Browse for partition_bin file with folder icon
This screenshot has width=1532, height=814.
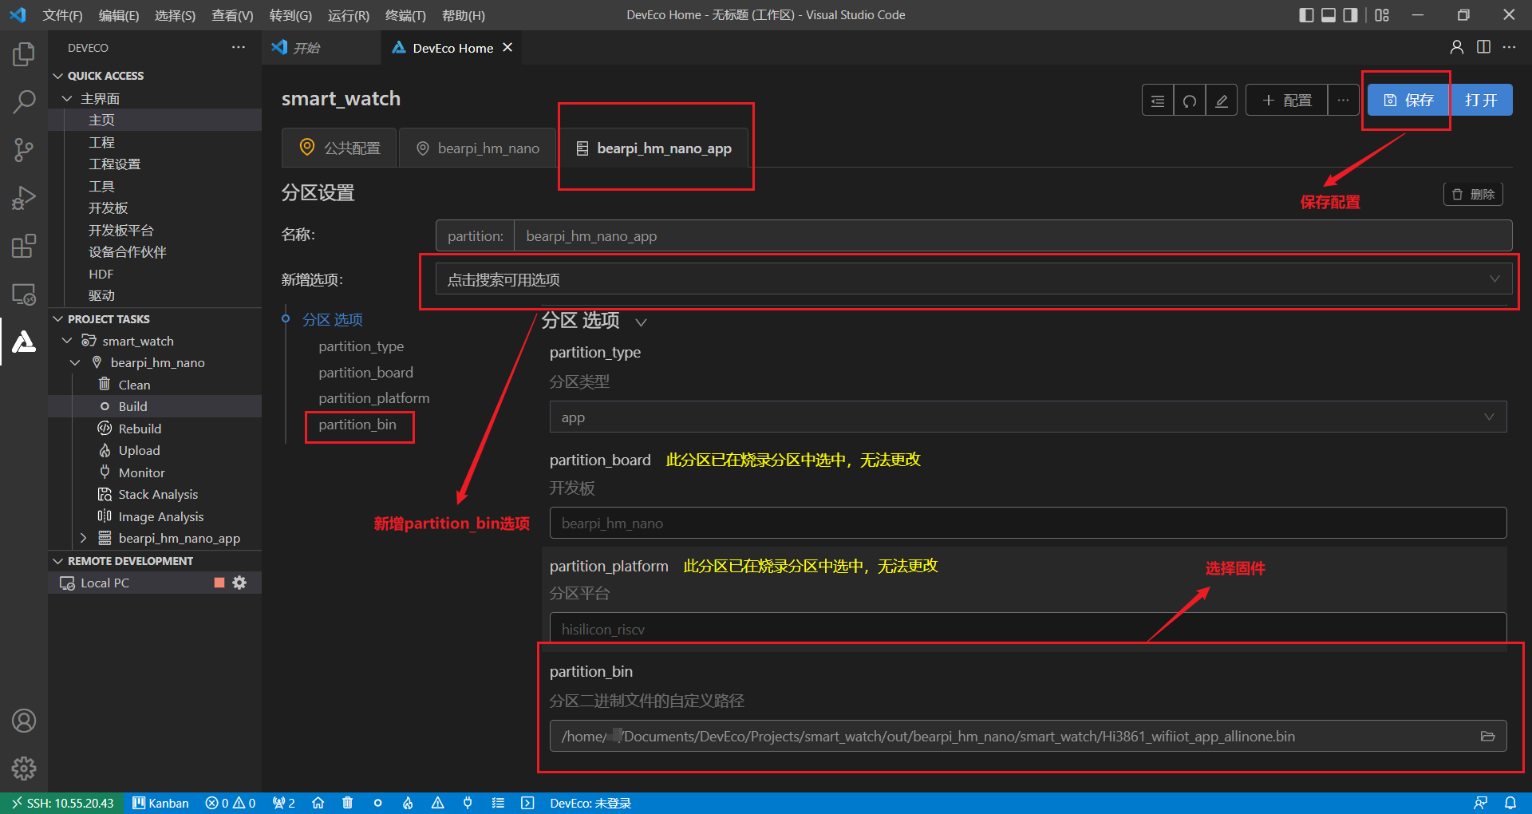(1488, 736)
